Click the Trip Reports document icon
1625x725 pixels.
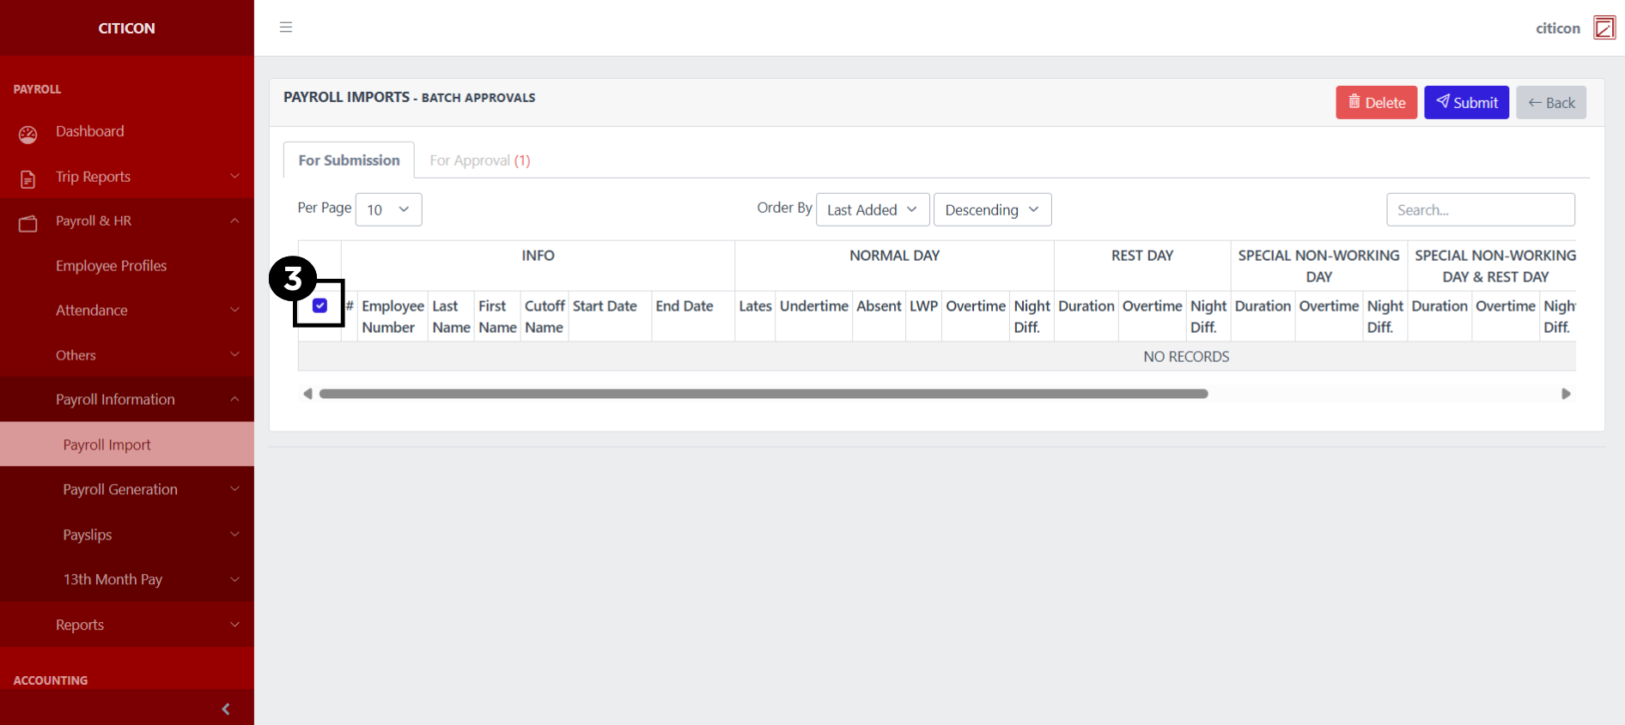(x=28, y=178)
